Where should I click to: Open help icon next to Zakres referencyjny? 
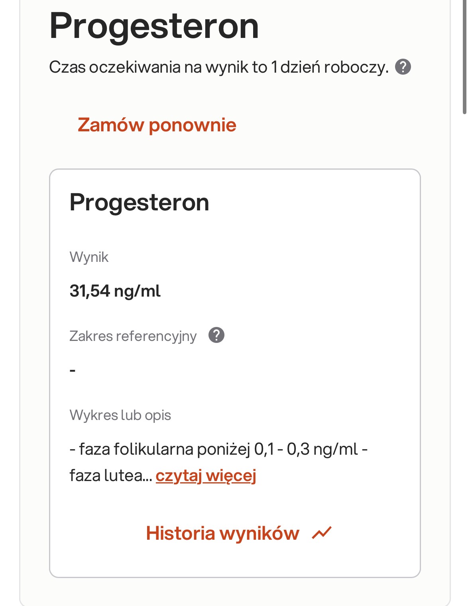(216, 335)
